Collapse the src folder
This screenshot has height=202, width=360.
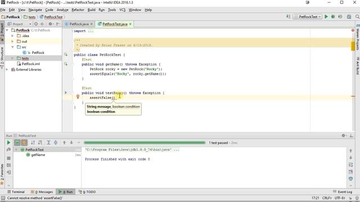[12, 47]
